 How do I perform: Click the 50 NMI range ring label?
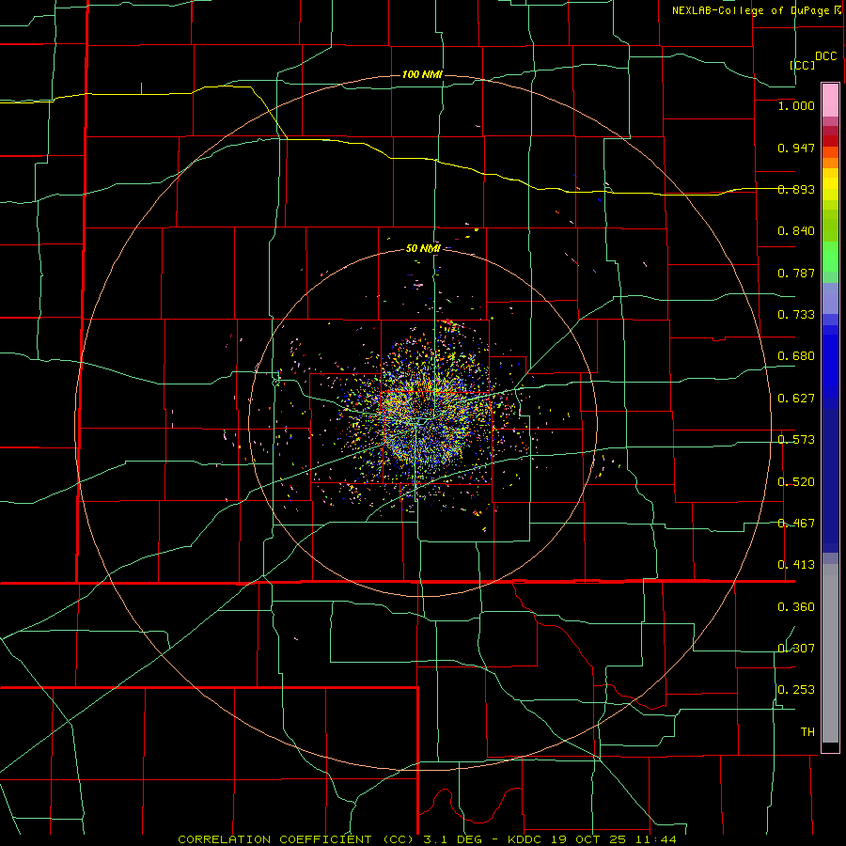pos(423,248)
